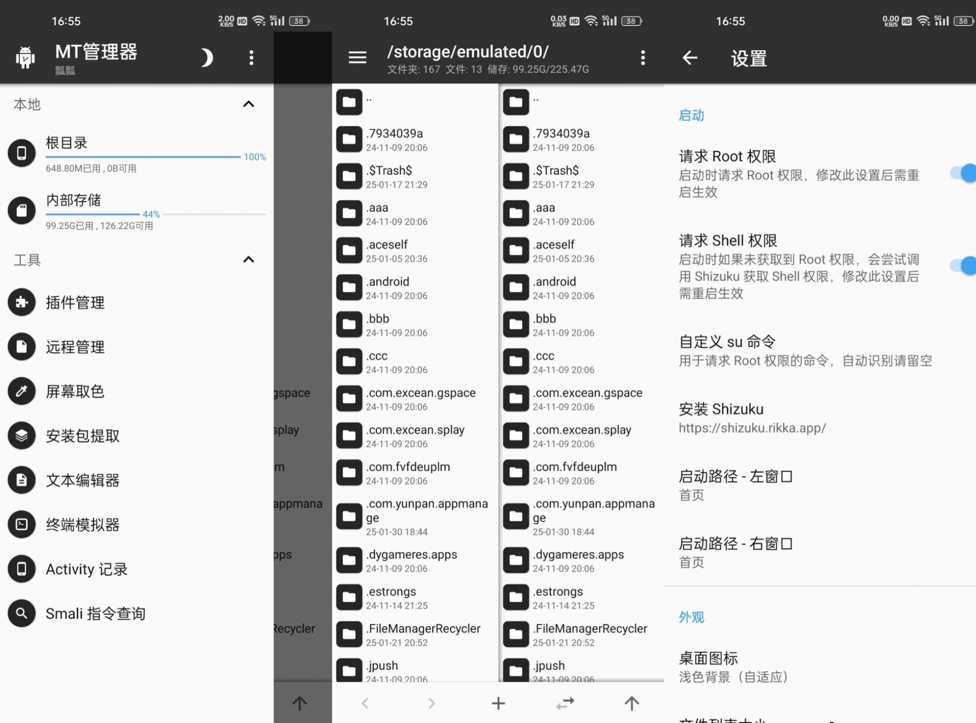Screen dimensions: 976x723
Task: Toggle night mode moon icon
Action: coord(206,58)
